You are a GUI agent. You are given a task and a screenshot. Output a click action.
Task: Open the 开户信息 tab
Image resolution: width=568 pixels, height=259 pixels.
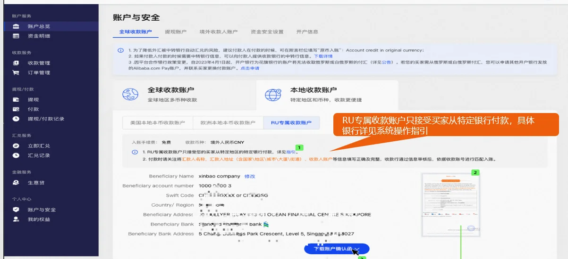pos(307,32)
